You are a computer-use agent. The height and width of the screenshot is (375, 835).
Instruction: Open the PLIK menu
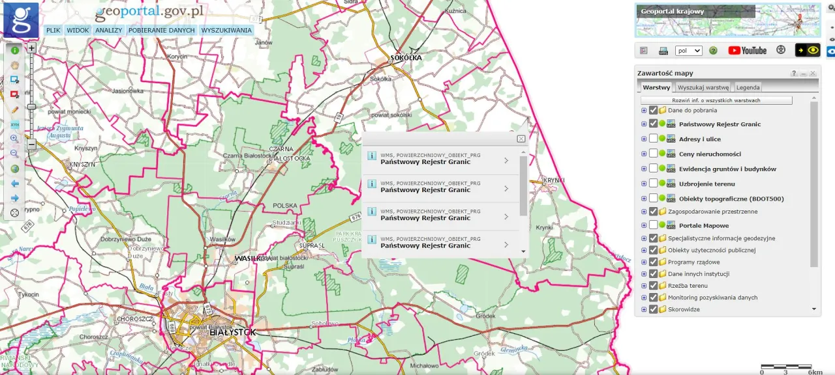coord(53,30)
